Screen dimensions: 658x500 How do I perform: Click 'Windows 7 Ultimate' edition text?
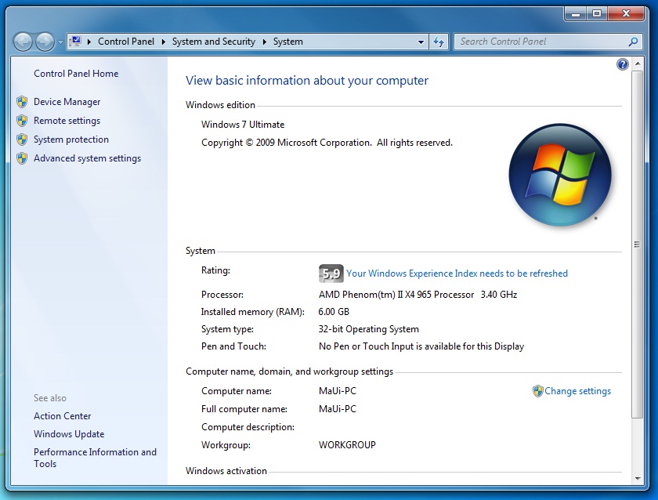pos(243,125)
